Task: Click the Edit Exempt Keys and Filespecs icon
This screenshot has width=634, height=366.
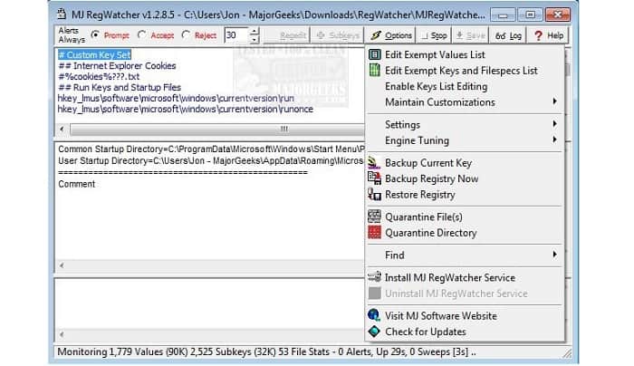Action: (x=375, y=71)
